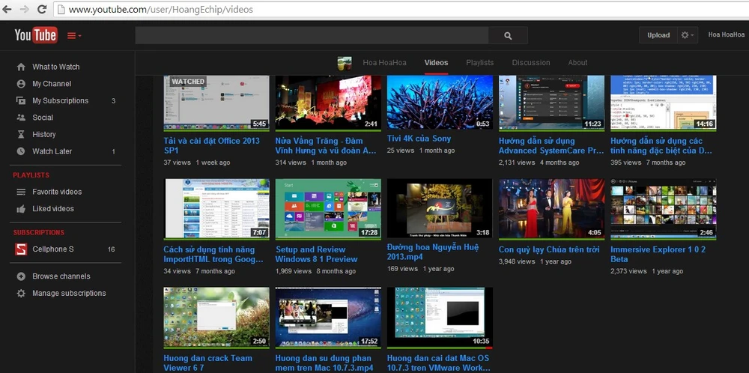The image size is (749, 373).
Task: Open the About tab
Action: pos(577,63)
